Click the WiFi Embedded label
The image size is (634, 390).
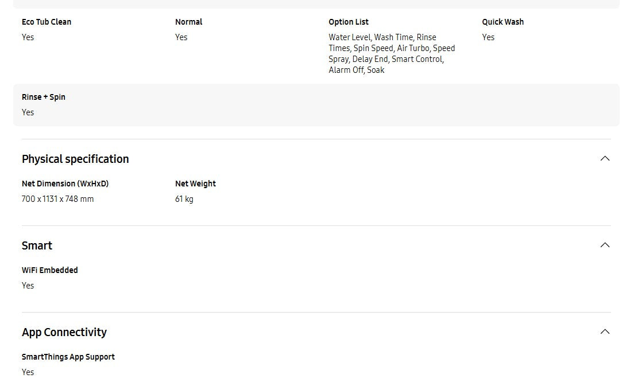click(50, 270)
